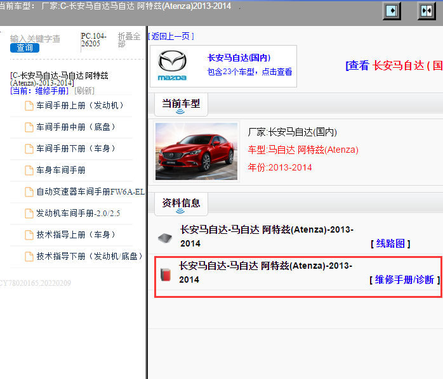The width and height of the screenshot is (443, 379).
Task: Click the 查看 长安马自达 link on right
Action: (394, 65)
